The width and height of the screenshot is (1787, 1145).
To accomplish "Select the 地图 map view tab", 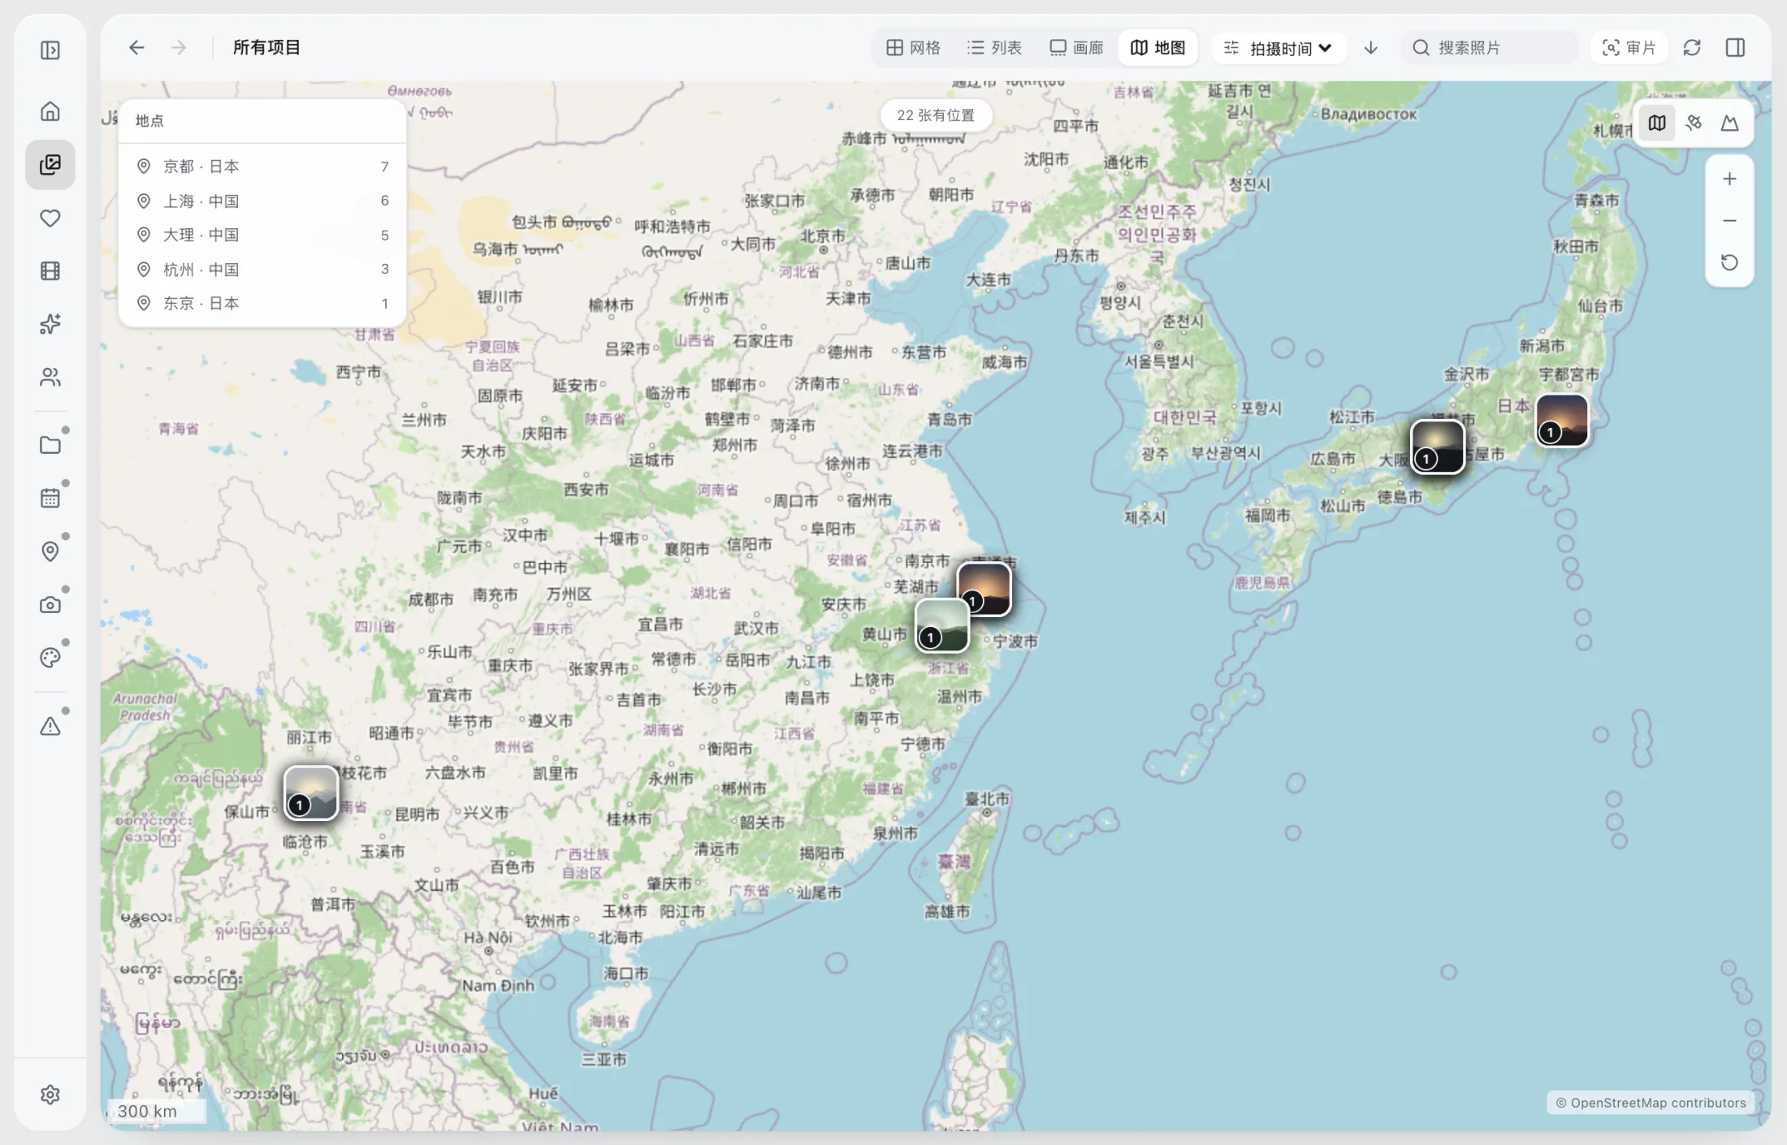I will (1158, 48).
